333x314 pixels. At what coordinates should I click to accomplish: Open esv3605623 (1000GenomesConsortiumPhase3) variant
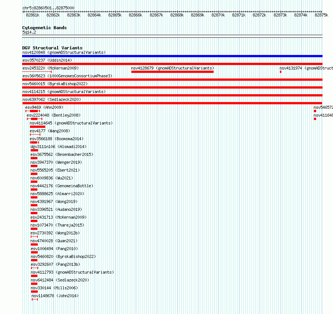point(67,76)
